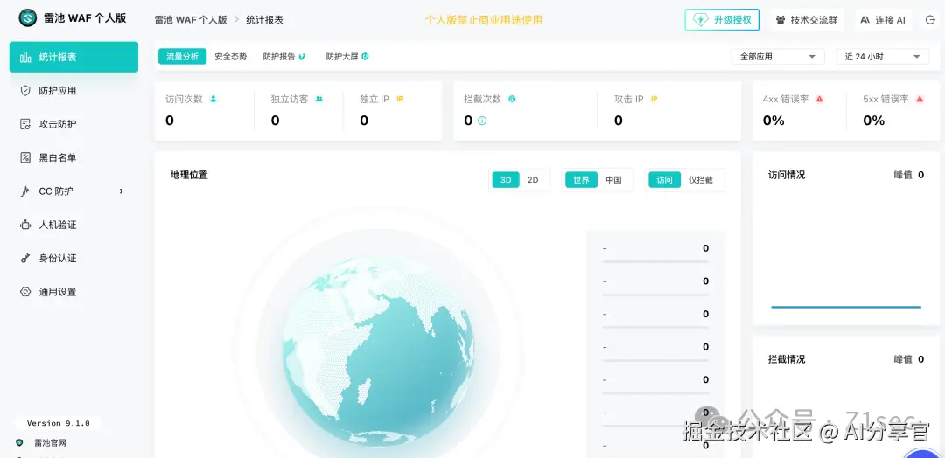The image size is (945, 458).
Task: Click 连接 AI button
Action: [x=883, y=20]
